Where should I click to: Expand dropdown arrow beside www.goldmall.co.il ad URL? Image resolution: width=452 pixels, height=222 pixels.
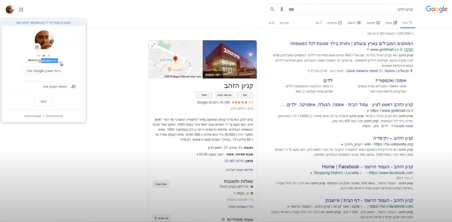[368, 50]
